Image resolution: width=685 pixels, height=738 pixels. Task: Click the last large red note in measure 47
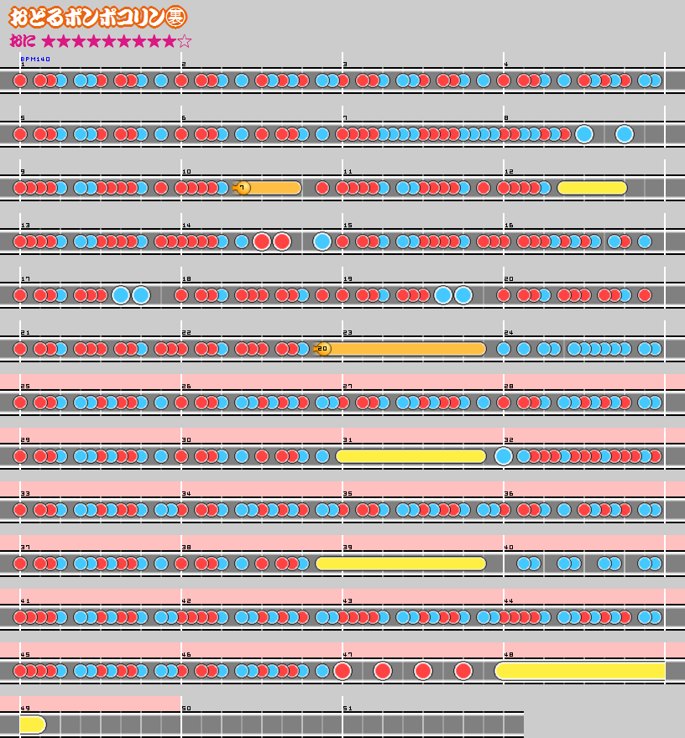tap(463, 671)
